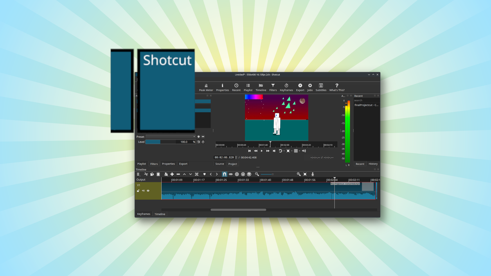This screenshot has width=491, height=276.
Task: Lift the clip using the up chevron
Action: (184, 174)
